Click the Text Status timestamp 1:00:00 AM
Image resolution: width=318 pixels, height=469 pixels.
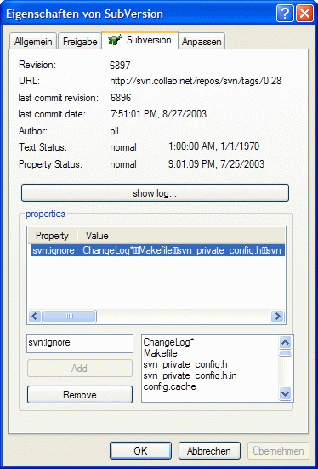coord(213,146)
